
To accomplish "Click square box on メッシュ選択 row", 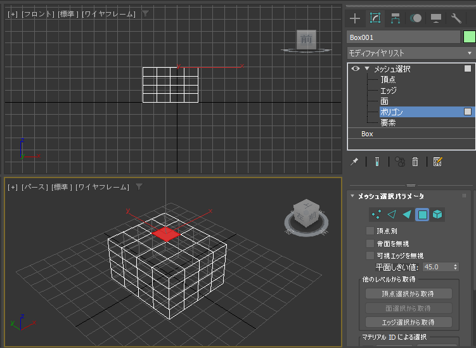I will coord(468,68).
